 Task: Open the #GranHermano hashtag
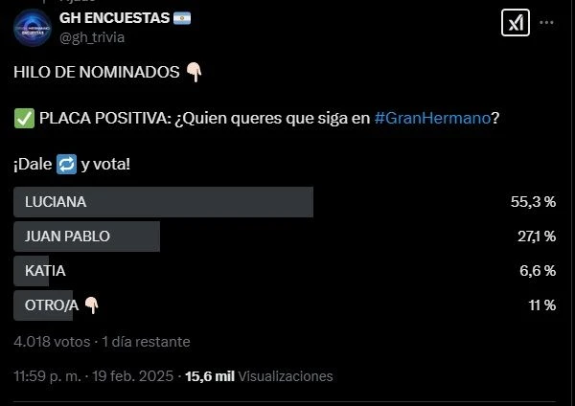433,118
